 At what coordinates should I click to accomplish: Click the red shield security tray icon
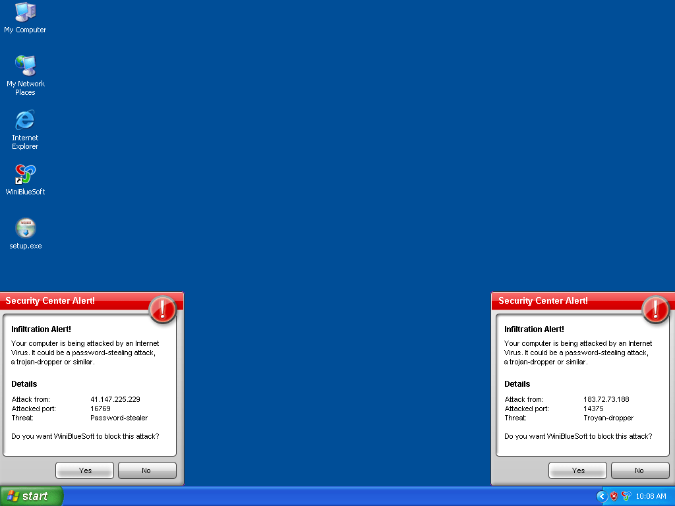point(614,496)
